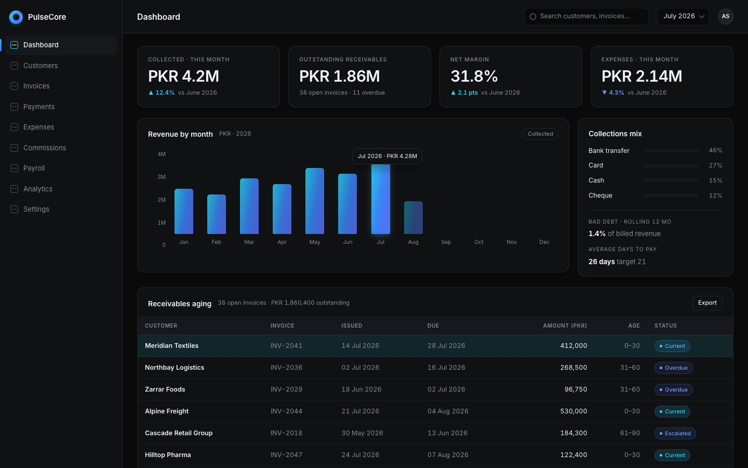Open the Customers menu item

click(61, 66)
